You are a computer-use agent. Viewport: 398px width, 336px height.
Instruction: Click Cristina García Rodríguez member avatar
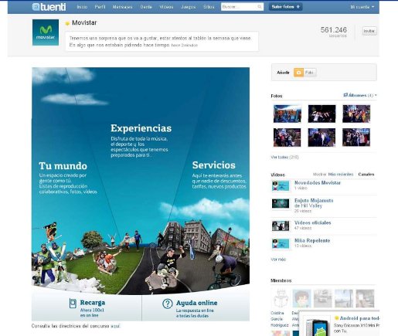[x=281, y=298]
